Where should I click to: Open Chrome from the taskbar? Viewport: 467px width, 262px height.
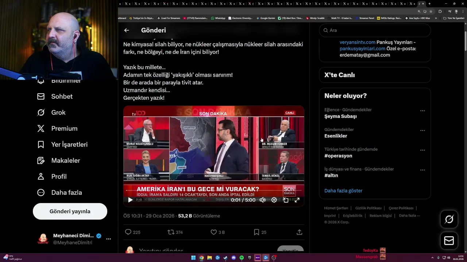tap(201, 258)
